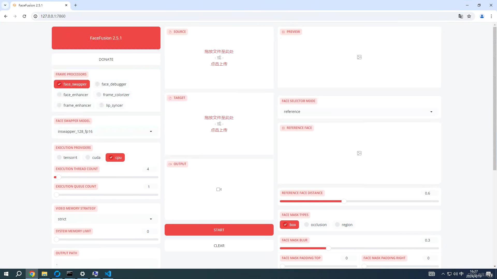Click the taskbar clock showing 16:27

coord(474,274)
